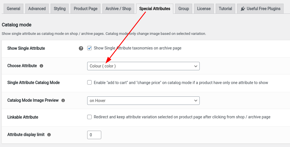Open the Advanced tab
The image size is (290, 147).
[x=37, y=9]
